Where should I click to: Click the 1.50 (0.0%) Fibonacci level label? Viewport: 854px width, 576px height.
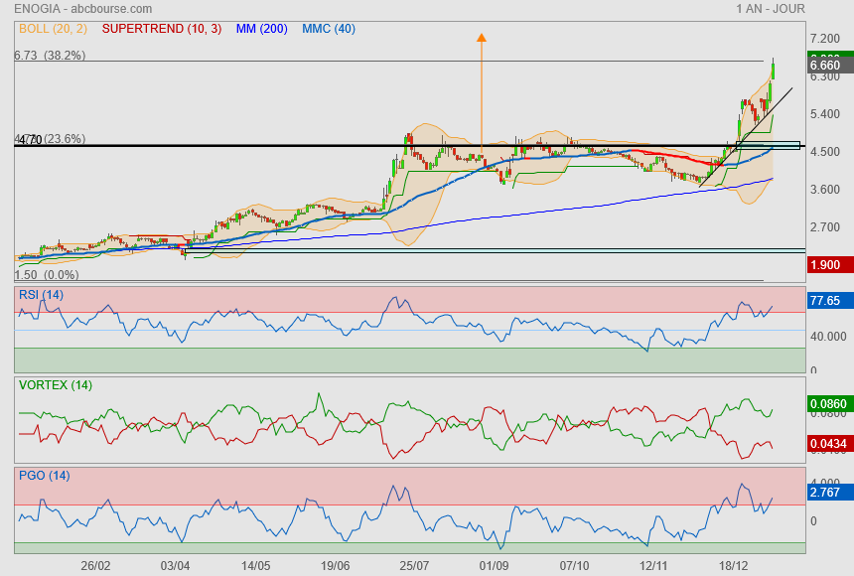47,274
